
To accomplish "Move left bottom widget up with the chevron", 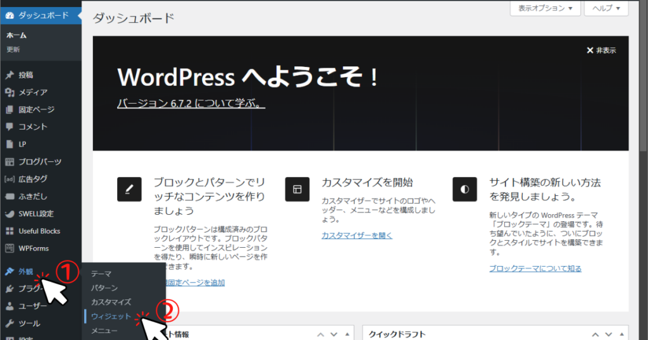I will pyautogui.click(x=321, y=334).
